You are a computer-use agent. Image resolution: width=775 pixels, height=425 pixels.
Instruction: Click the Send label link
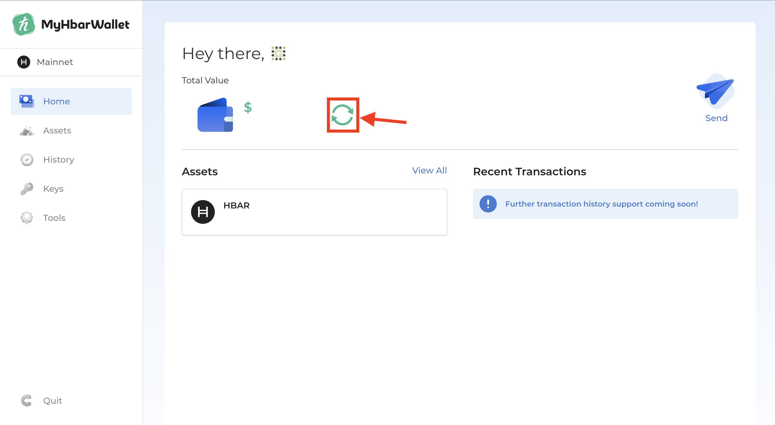pyautogui.click(x=716, y=118)
